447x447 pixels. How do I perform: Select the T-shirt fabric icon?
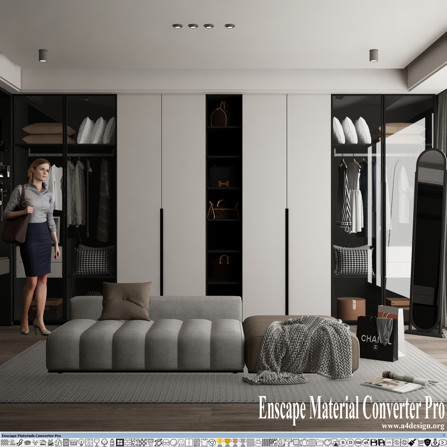[205, 443]
